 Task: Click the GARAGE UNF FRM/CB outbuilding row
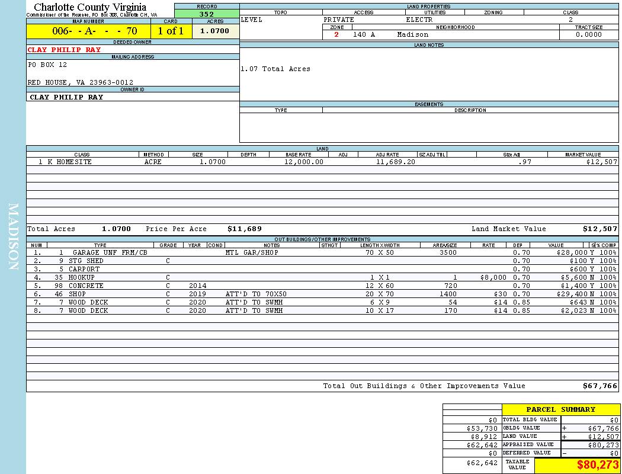tap(110, 252)
